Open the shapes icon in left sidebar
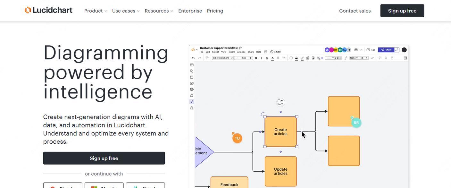The image size is (451, 188). pyautogui.click(x=192, y=71)
